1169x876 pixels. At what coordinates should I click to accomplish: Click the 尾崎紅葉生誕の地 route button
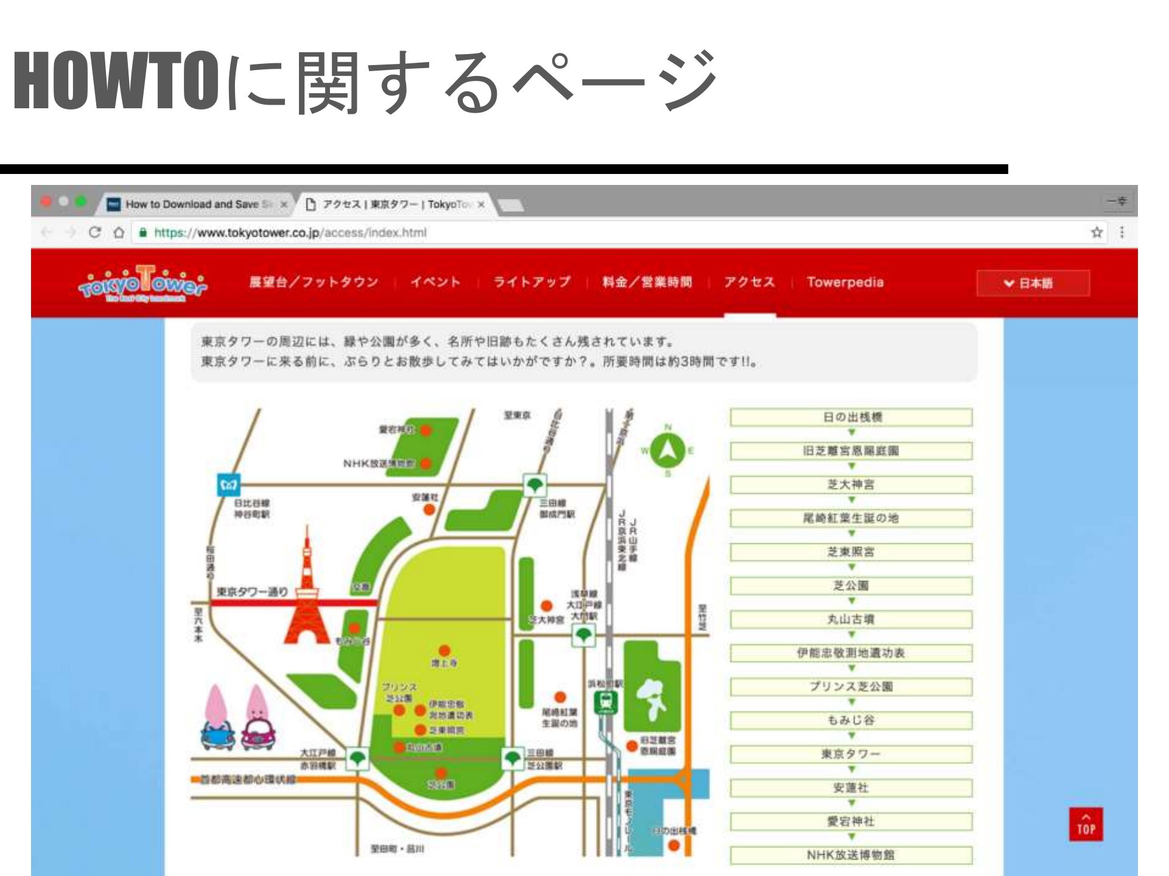[851, 518]
